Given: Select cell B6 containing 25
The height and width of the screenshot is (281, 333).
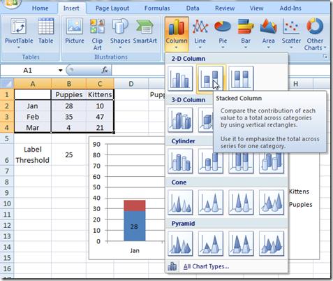Looking at the screenshot, I should (x=68, y=154).
